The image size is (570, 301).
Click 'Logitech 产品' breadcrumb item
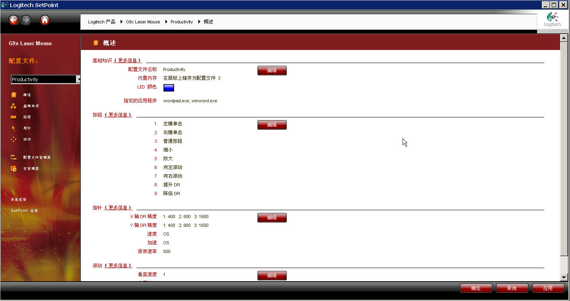click(102, 22)
